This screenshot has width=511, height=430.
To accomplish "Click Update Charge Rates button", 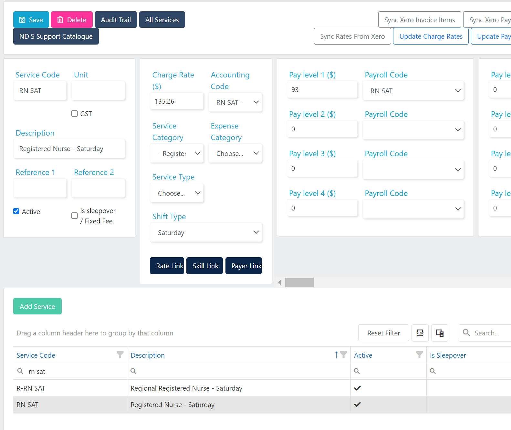I will [431, 36].
